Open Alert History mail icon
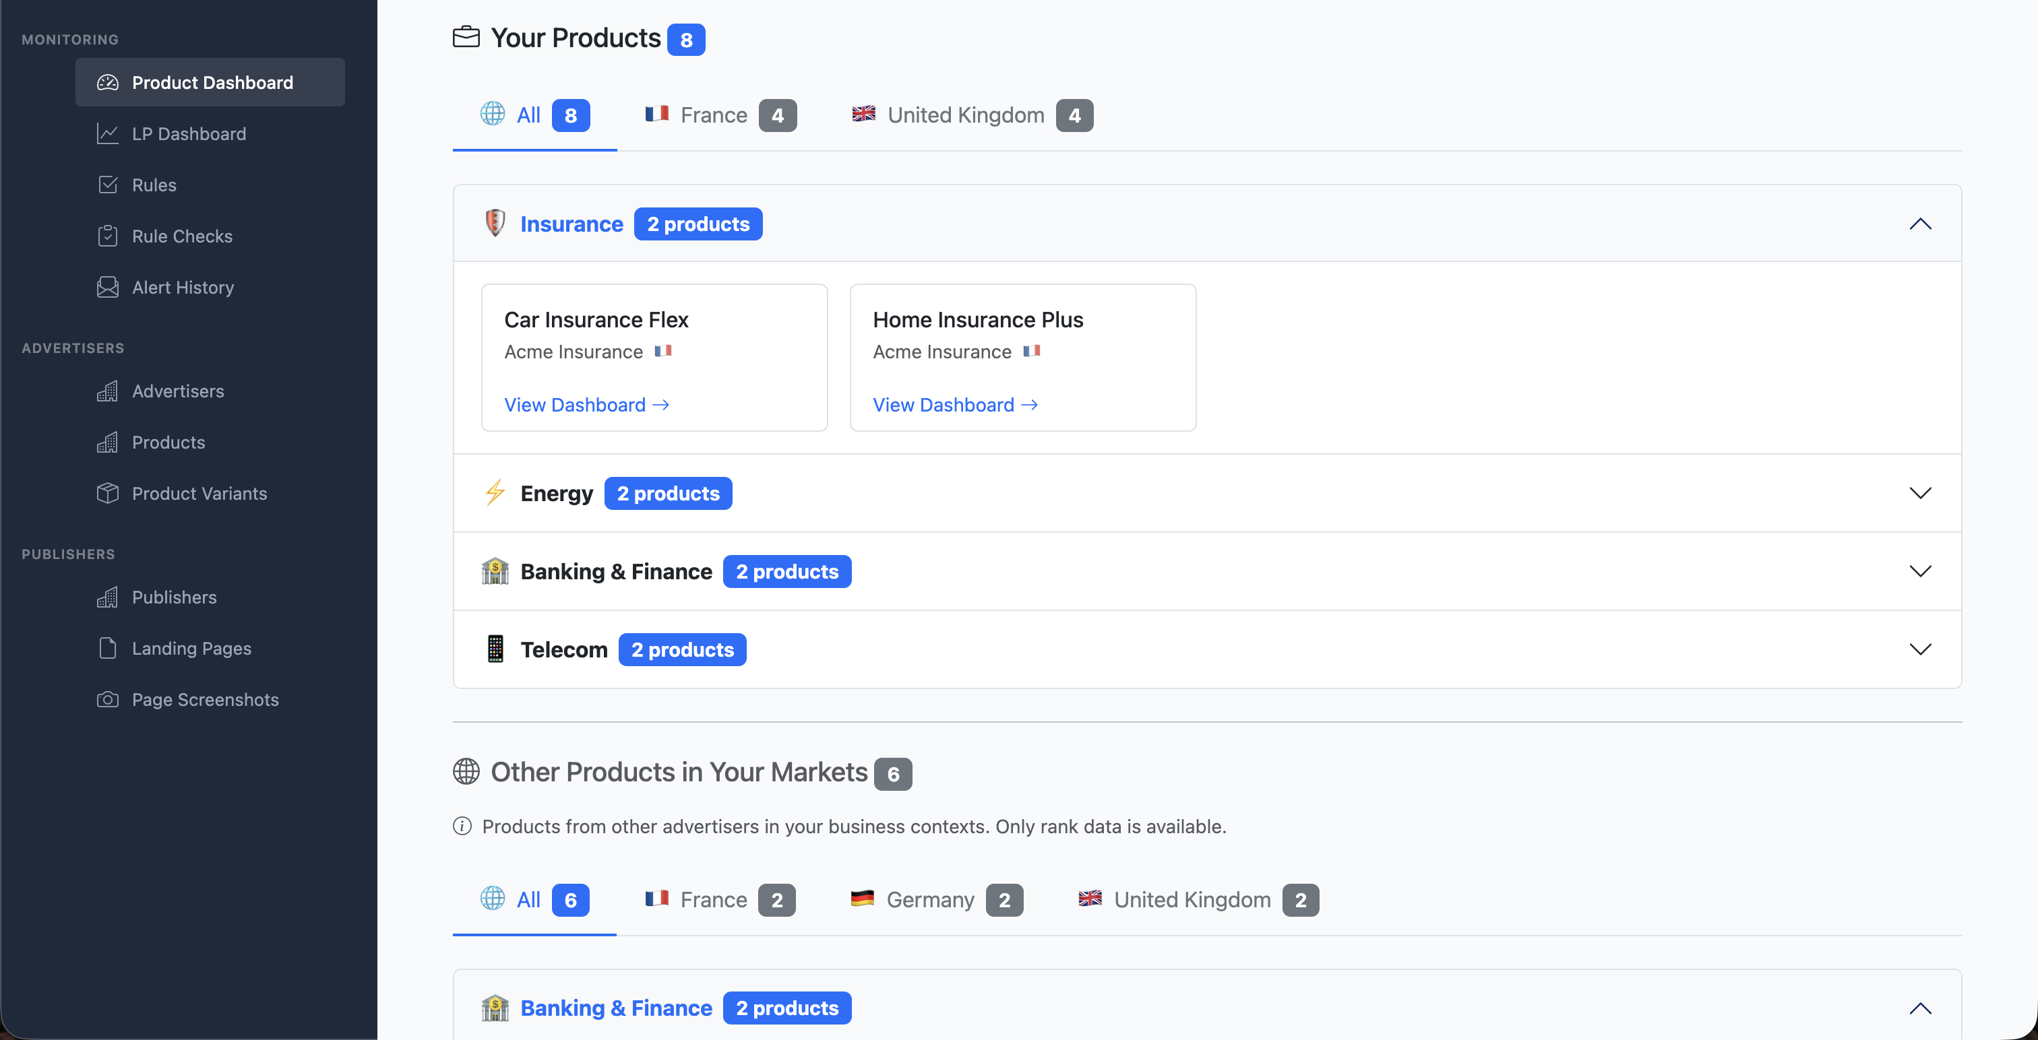Screen dimensions: 2038x1040 pos(109,287)
